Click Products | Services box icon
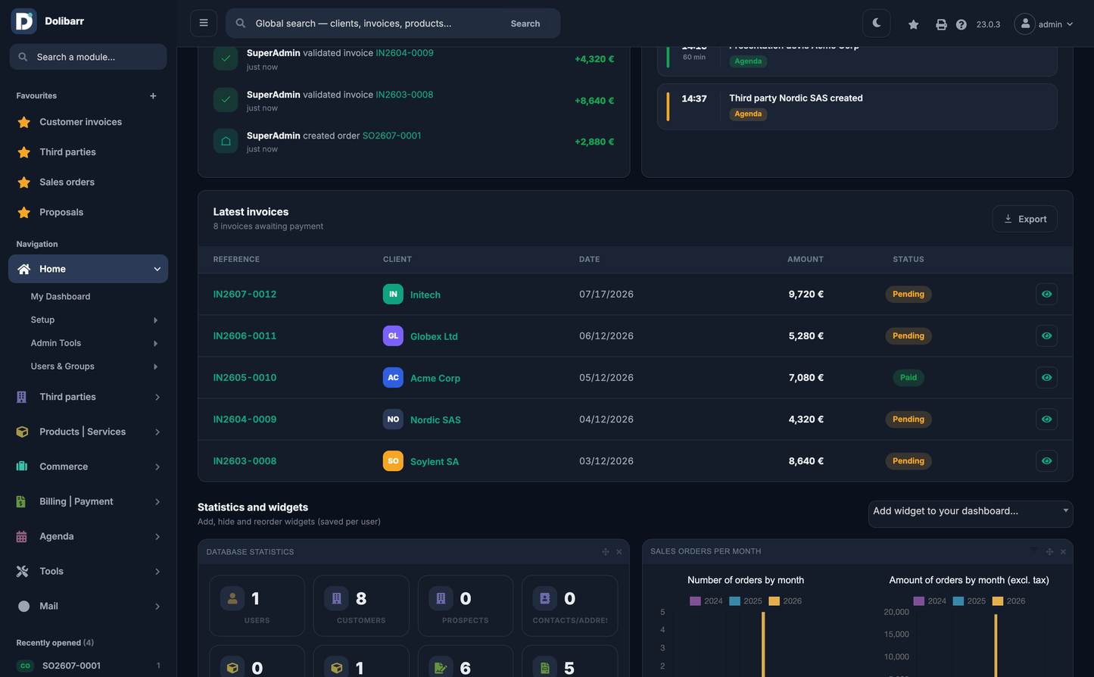 [22, 432]
